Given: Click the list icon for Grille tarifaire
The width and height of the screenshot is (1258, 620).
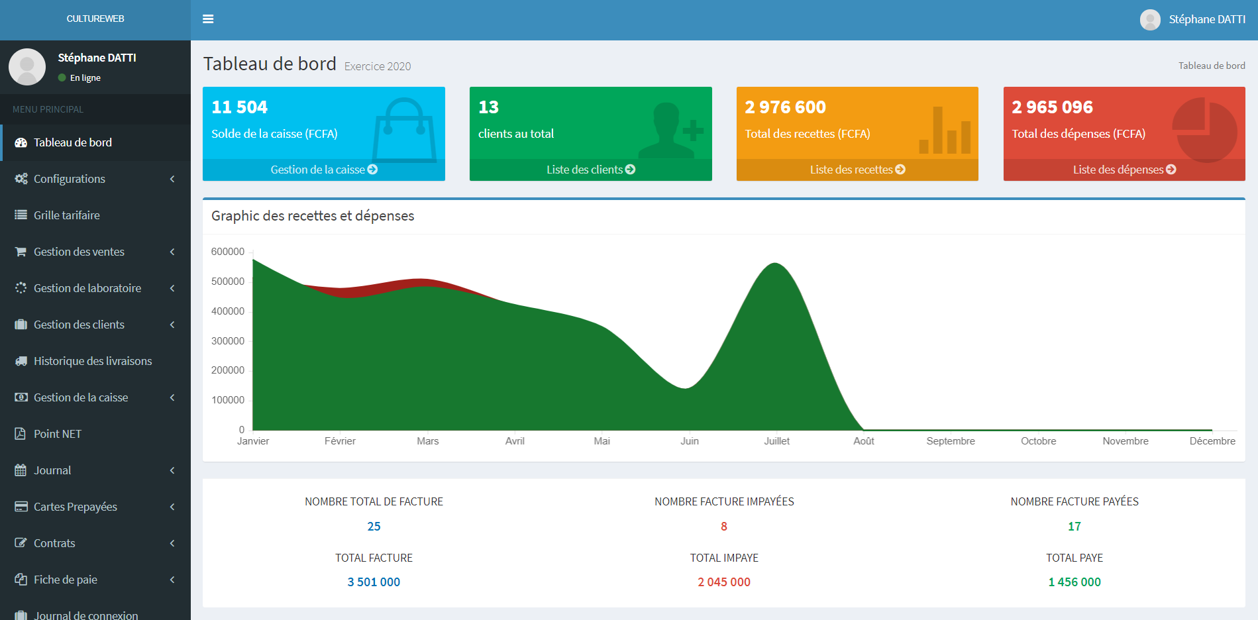Looking at the screenshot, I should click(x=21, y=215).
